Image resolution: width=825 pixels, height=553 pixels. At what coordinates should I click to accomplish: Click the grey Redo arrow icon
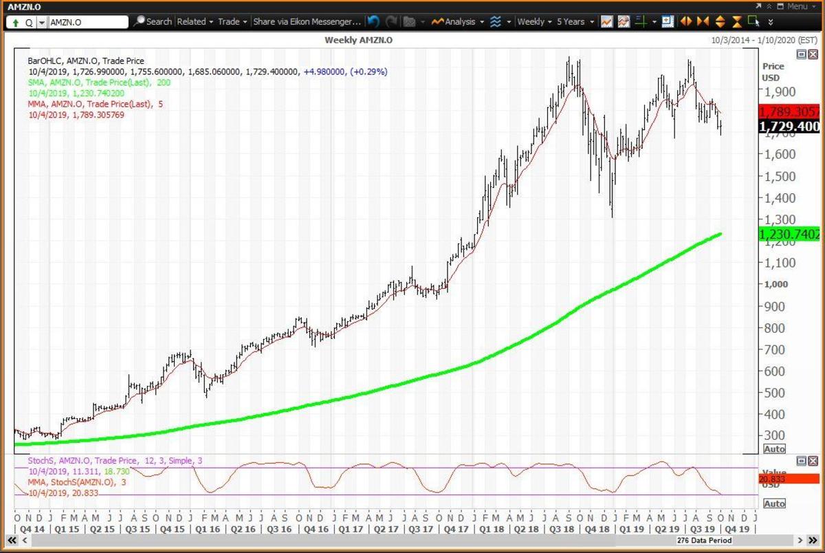pos(391,22)
